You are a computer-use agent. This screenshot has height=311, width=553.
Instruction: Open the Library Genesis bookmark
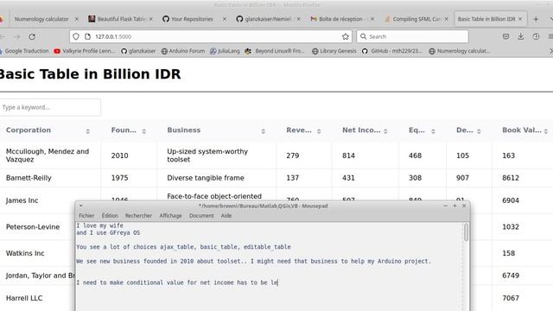[x=334, y=51]
